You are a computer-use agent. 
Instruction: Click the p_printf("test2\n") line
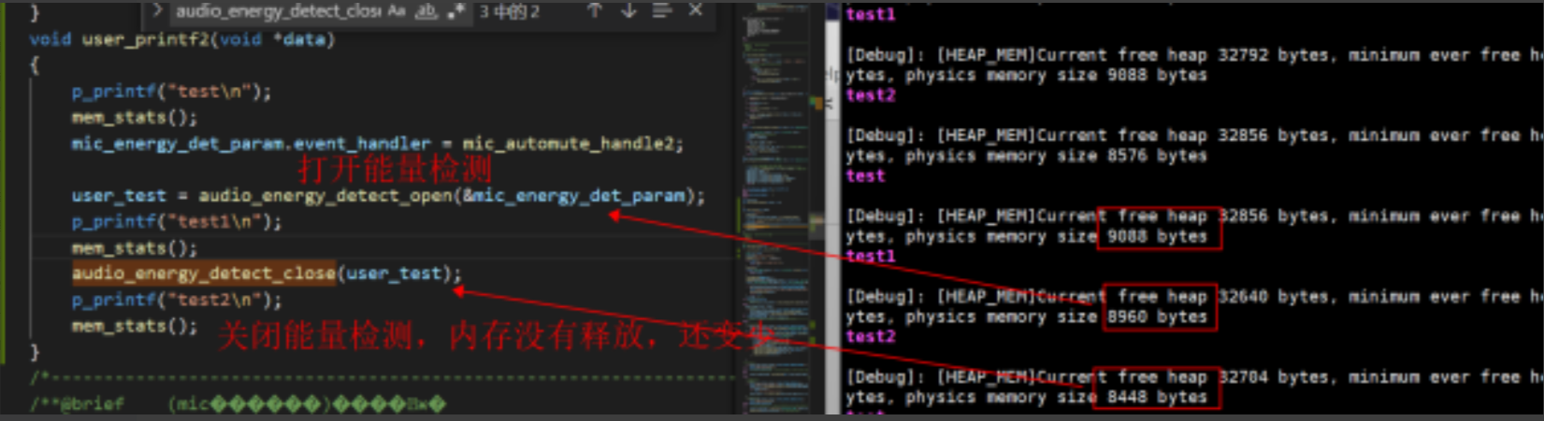point(177,301)
